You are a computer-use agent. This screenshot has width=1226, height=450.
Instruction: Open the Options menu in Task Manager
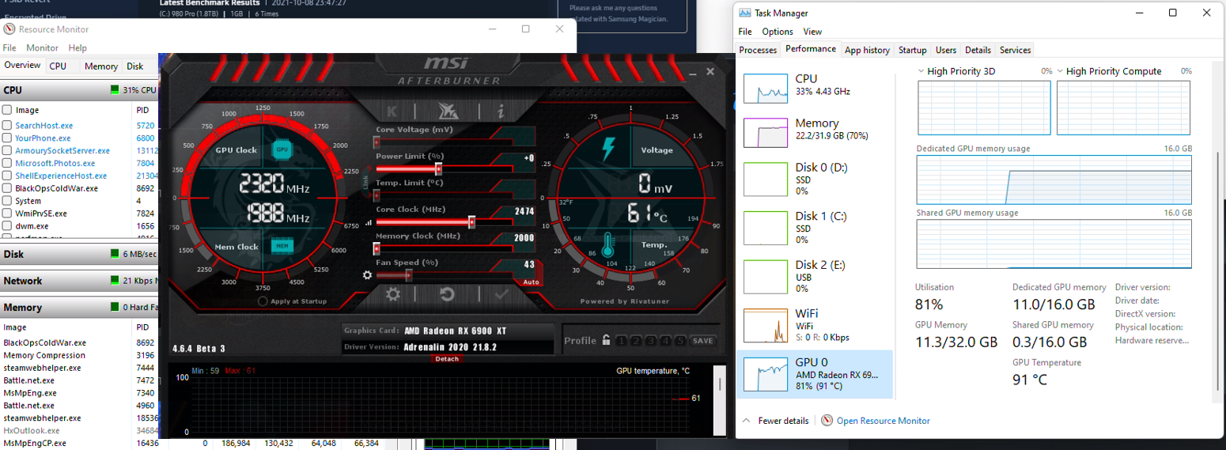click(778, 32)
